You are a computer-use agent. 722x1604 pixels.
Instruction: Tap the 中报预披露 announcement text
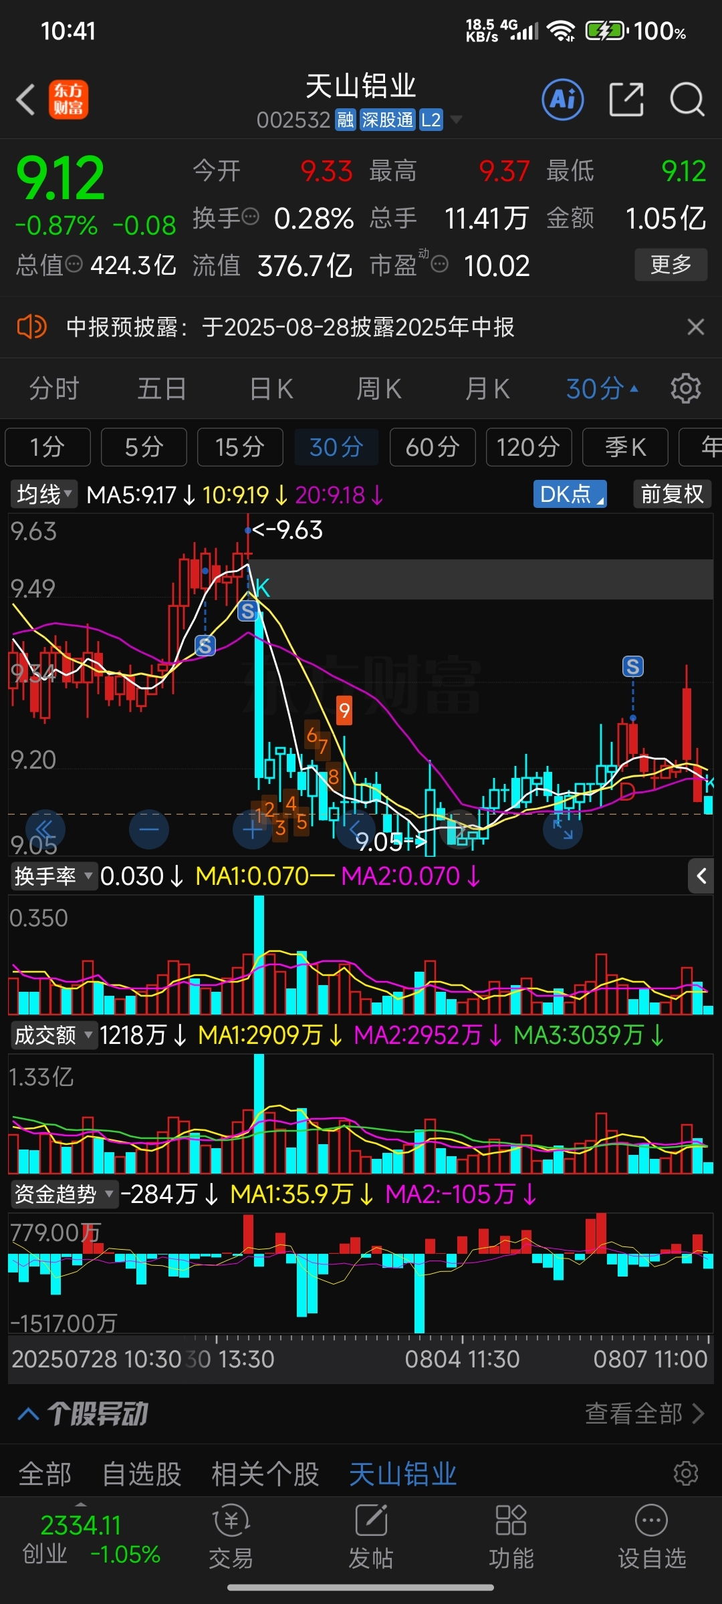tap(290, 327)
